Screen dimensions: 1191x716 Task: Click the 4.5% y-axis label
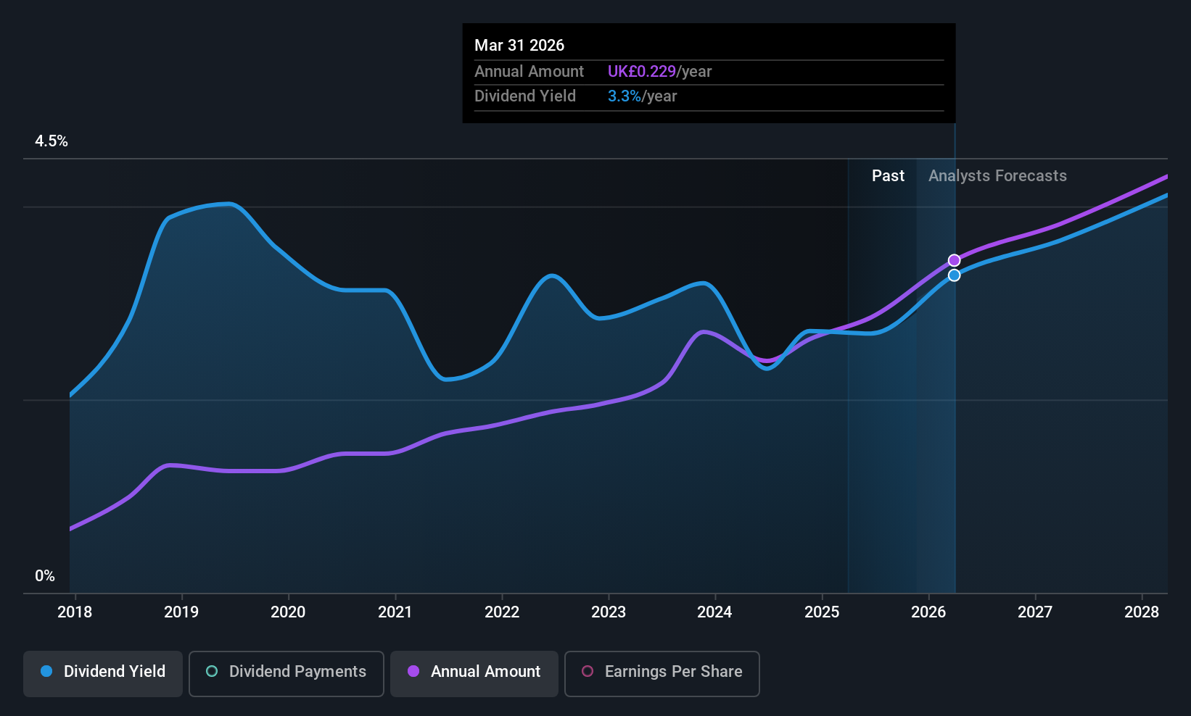[51, 141]
